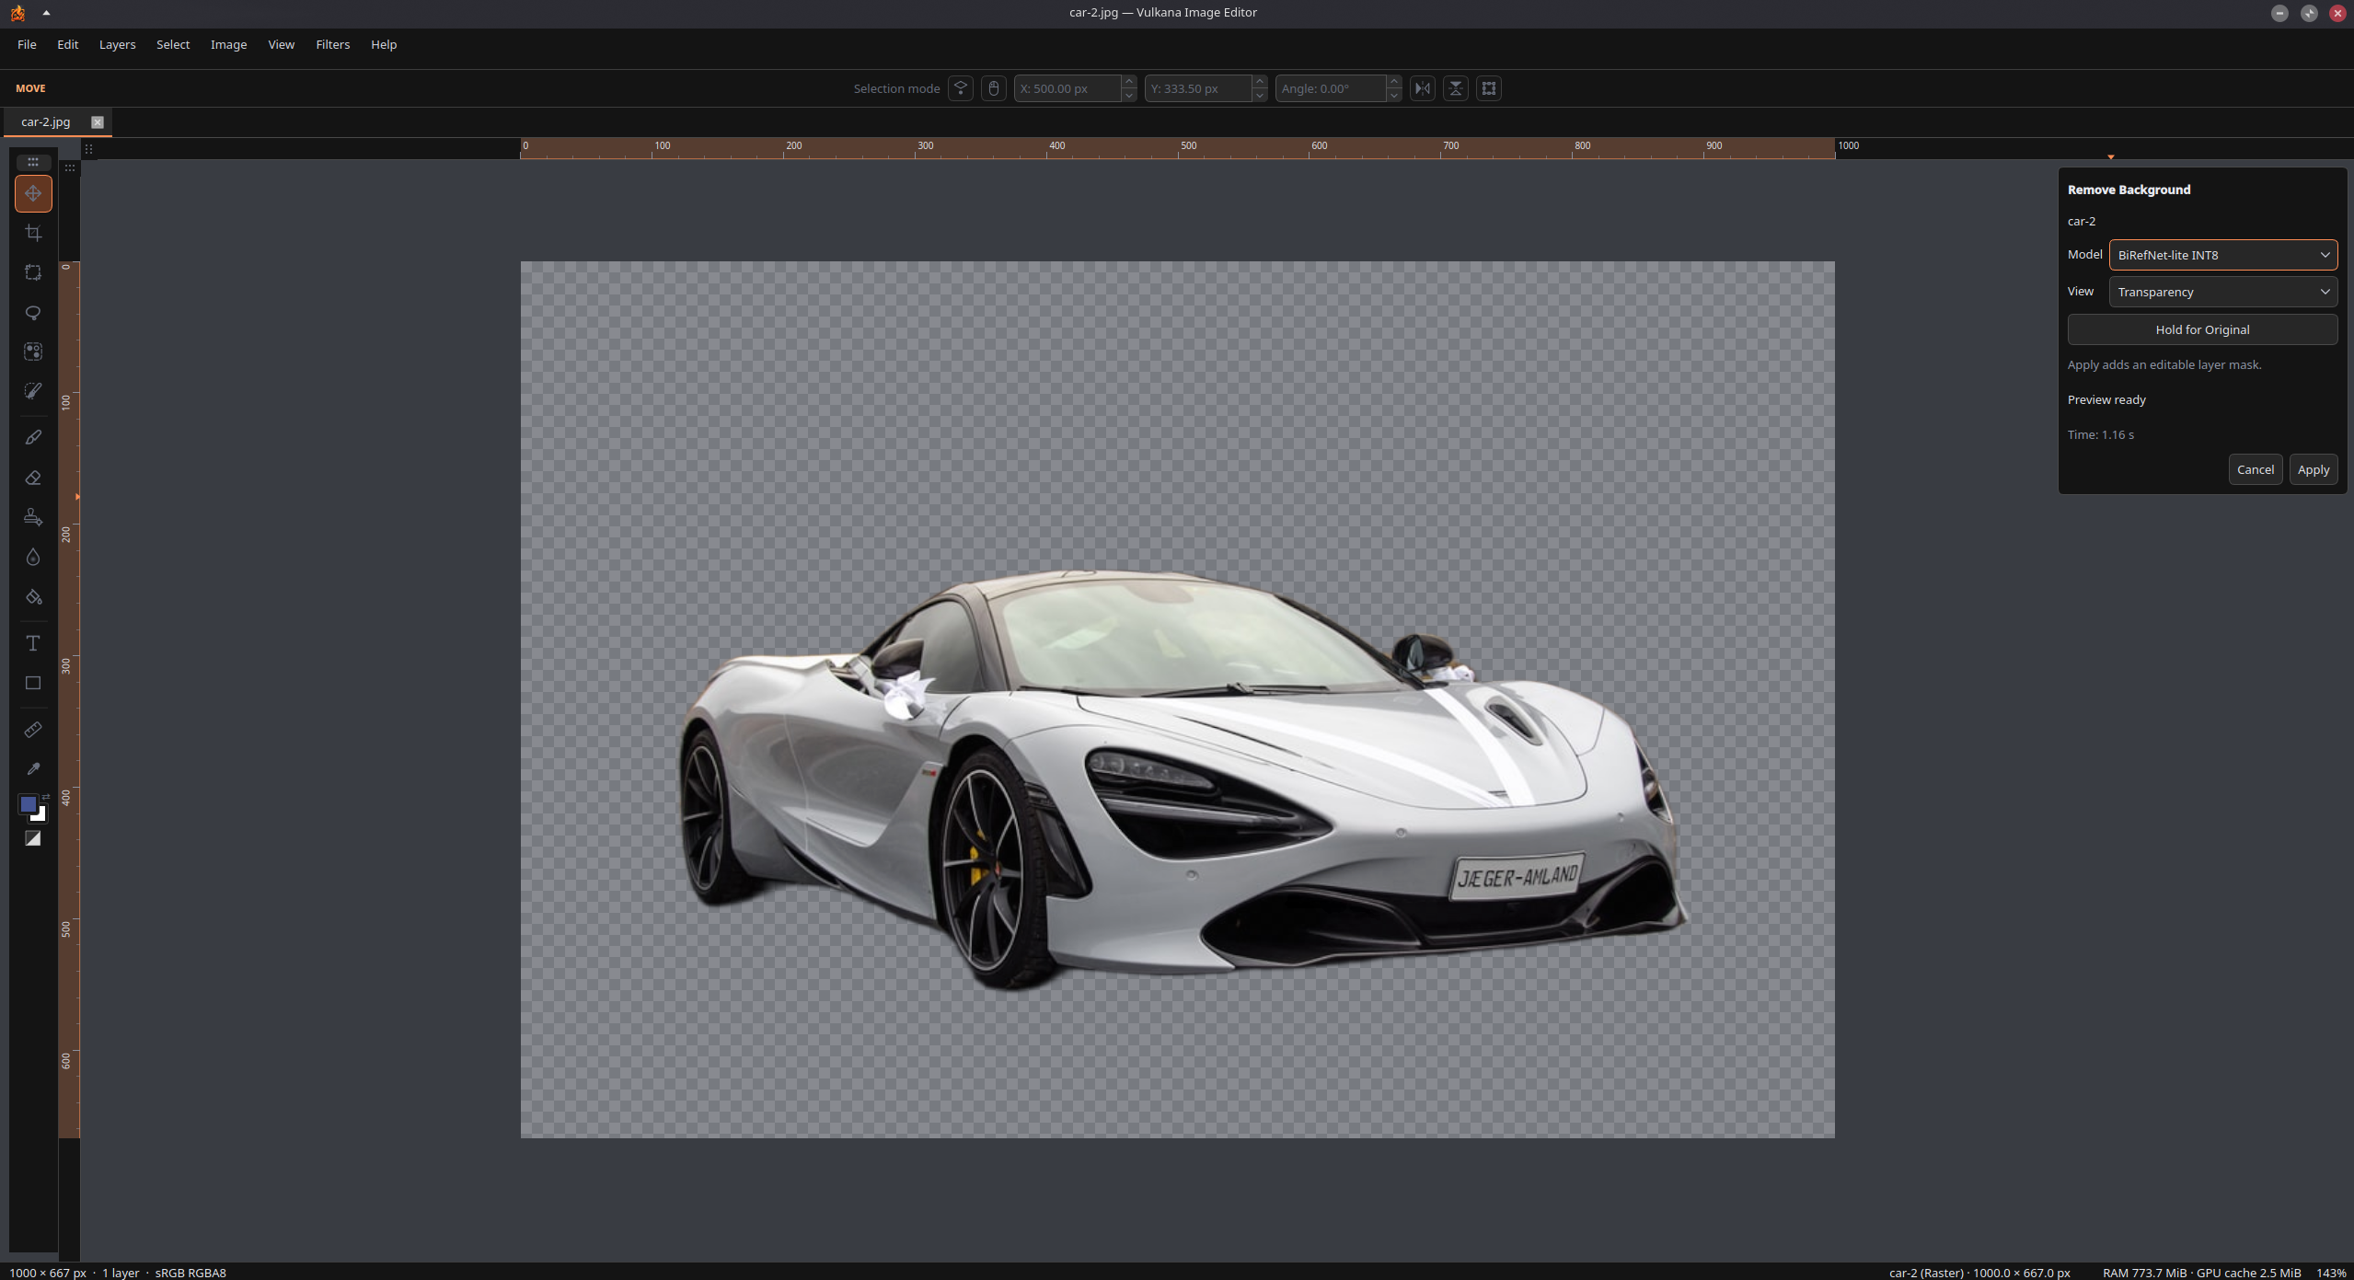The width and height of the screenshot is (2354, 1280).
Task: Click the sRGB RGBA8 status text
Action: click(x=190, y=1273)
